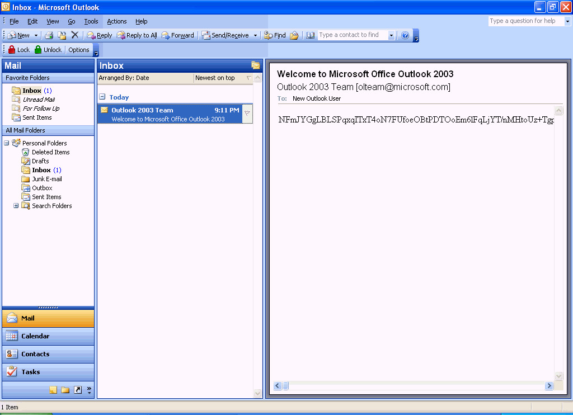Image resolution: width=573 pixels, height=415 pixels.
Task: Click the Unread Mail search folder icon
Action: point(16,100)
